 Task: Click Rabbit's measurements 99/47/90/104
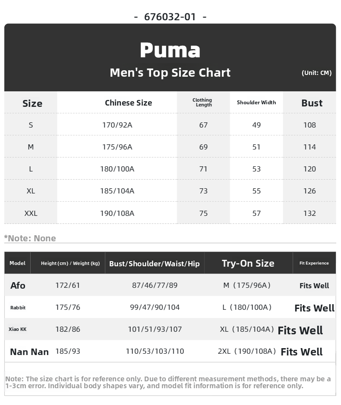point(155,307)
